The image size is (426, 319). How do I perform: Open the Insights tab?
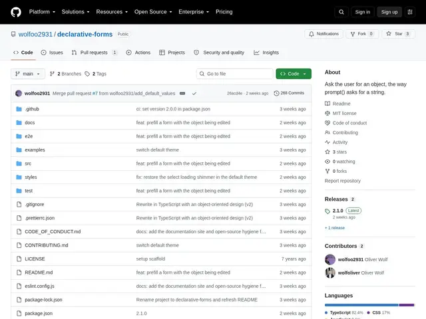[x=266, y=53]
